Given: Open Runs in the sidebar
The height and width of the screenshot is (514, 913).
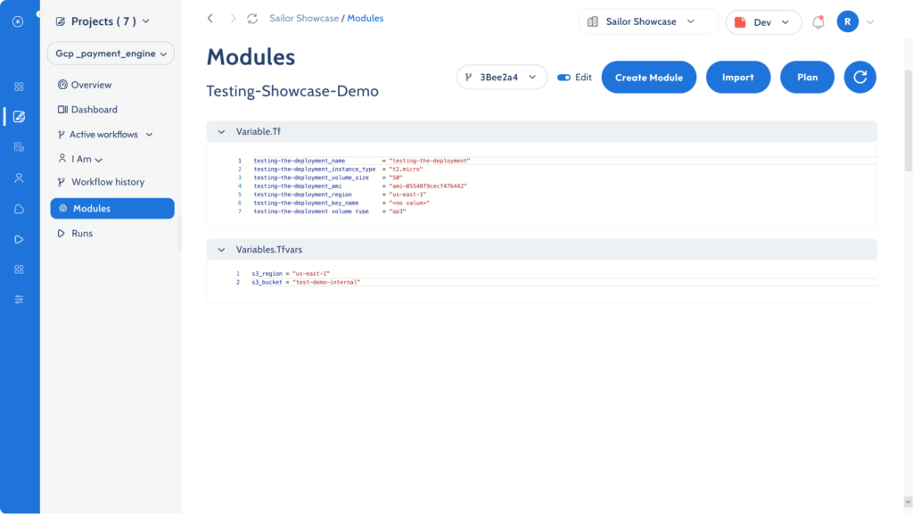Looking at the screenshot, I should 75,233.
